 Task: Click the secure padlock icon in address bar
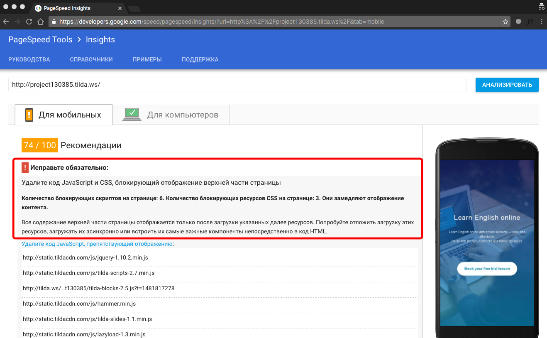click(54, 22)
